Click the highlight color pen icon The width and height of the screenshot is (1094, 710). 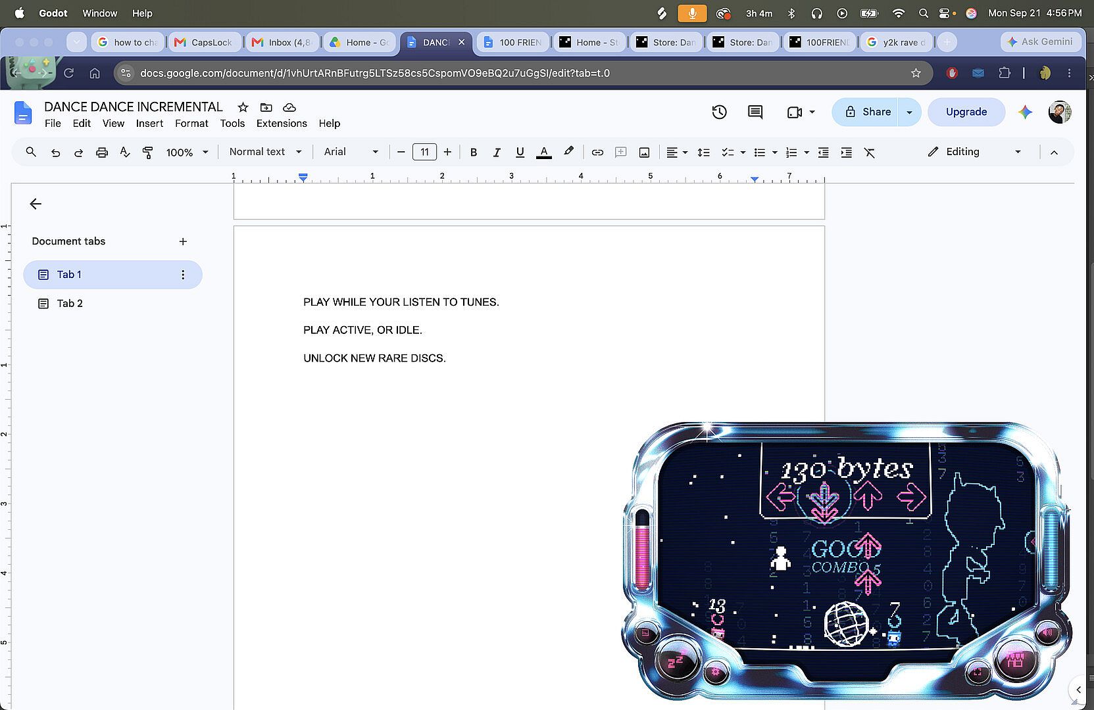click(x=568, y=152)
